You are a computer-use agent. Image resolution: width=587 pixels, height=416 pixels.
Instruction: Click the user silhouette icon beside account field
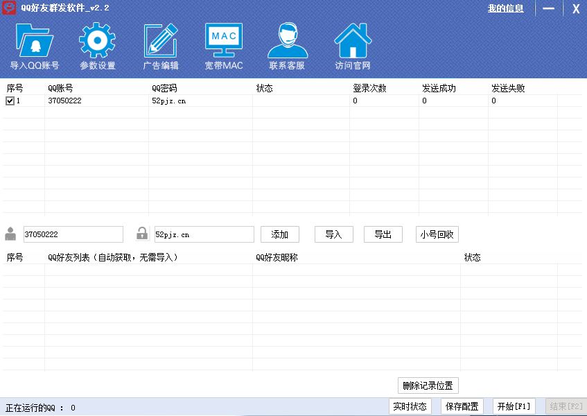(x=10, y=234)
